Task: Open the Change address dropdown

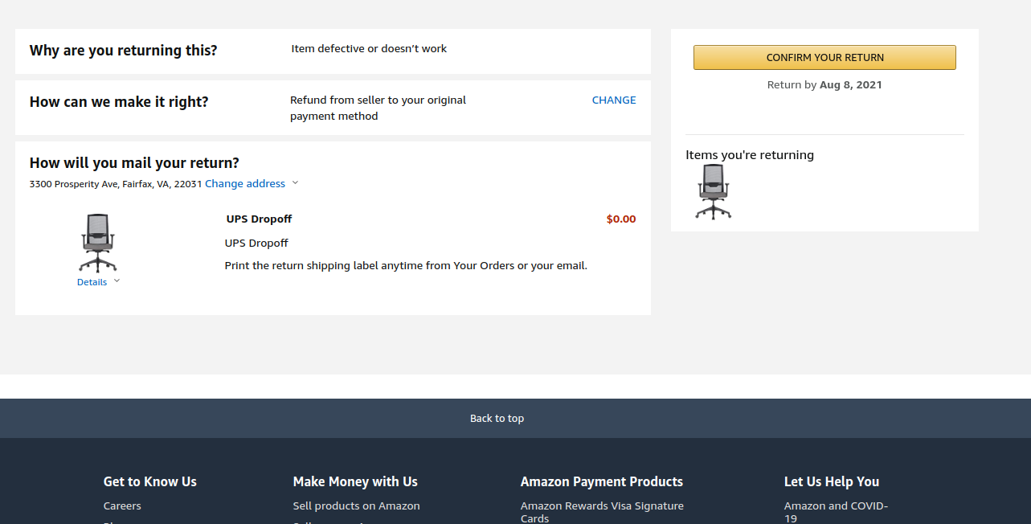Action: [245, 184]
